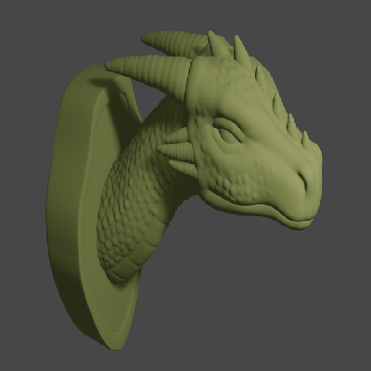The width and height of the screenshot is (371, 371).
Task: Click the front ridged horn
Action: (x=147, y=71)
